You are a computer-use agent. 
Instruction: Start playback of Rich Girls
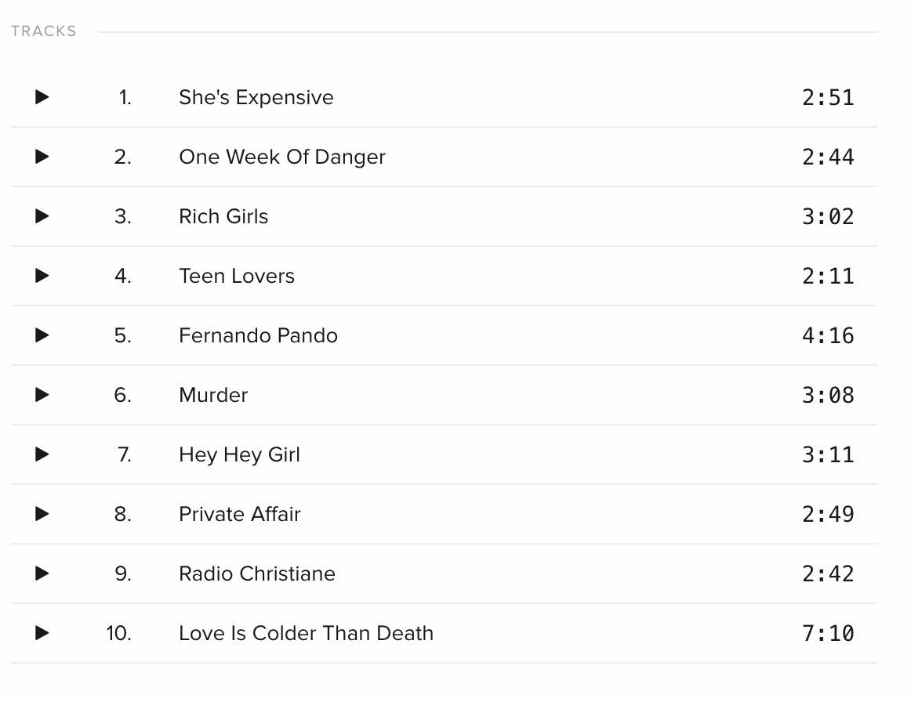(42, 216)
